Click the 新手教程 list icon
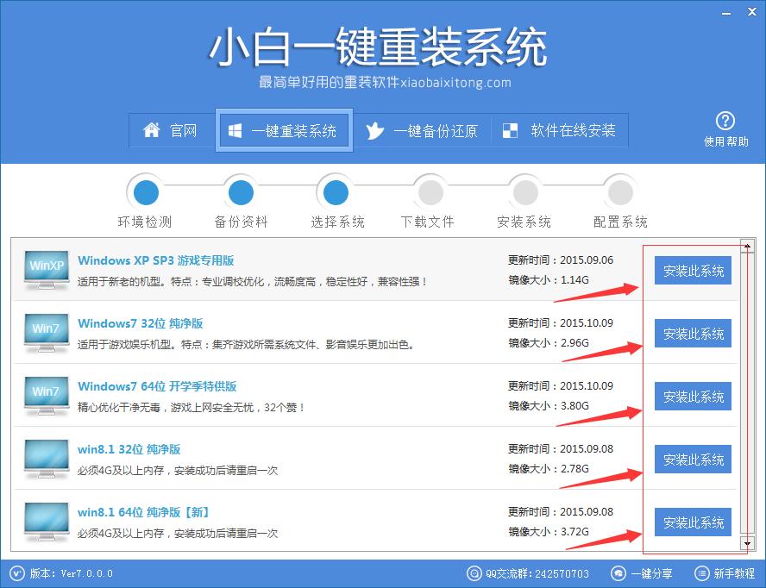 (x=701, y=572)
